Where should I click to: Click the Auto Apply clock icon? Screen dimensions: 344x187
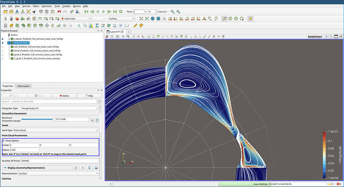[x=52, y=11]
